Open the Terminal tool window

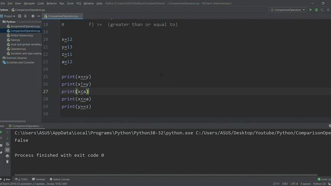pos(39,179)
